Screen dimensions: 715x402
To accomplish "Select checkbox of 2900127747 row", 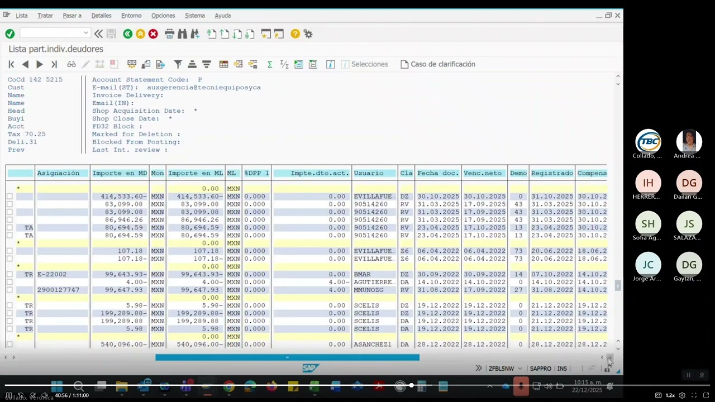I will (x=9, y=290).
